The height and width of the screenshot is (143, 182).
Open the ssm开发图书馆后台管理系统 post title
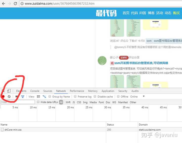pos(141,63)
